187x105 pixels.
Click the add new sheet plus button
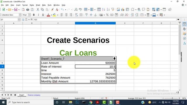pyautogui.click(x=15, y=95)
